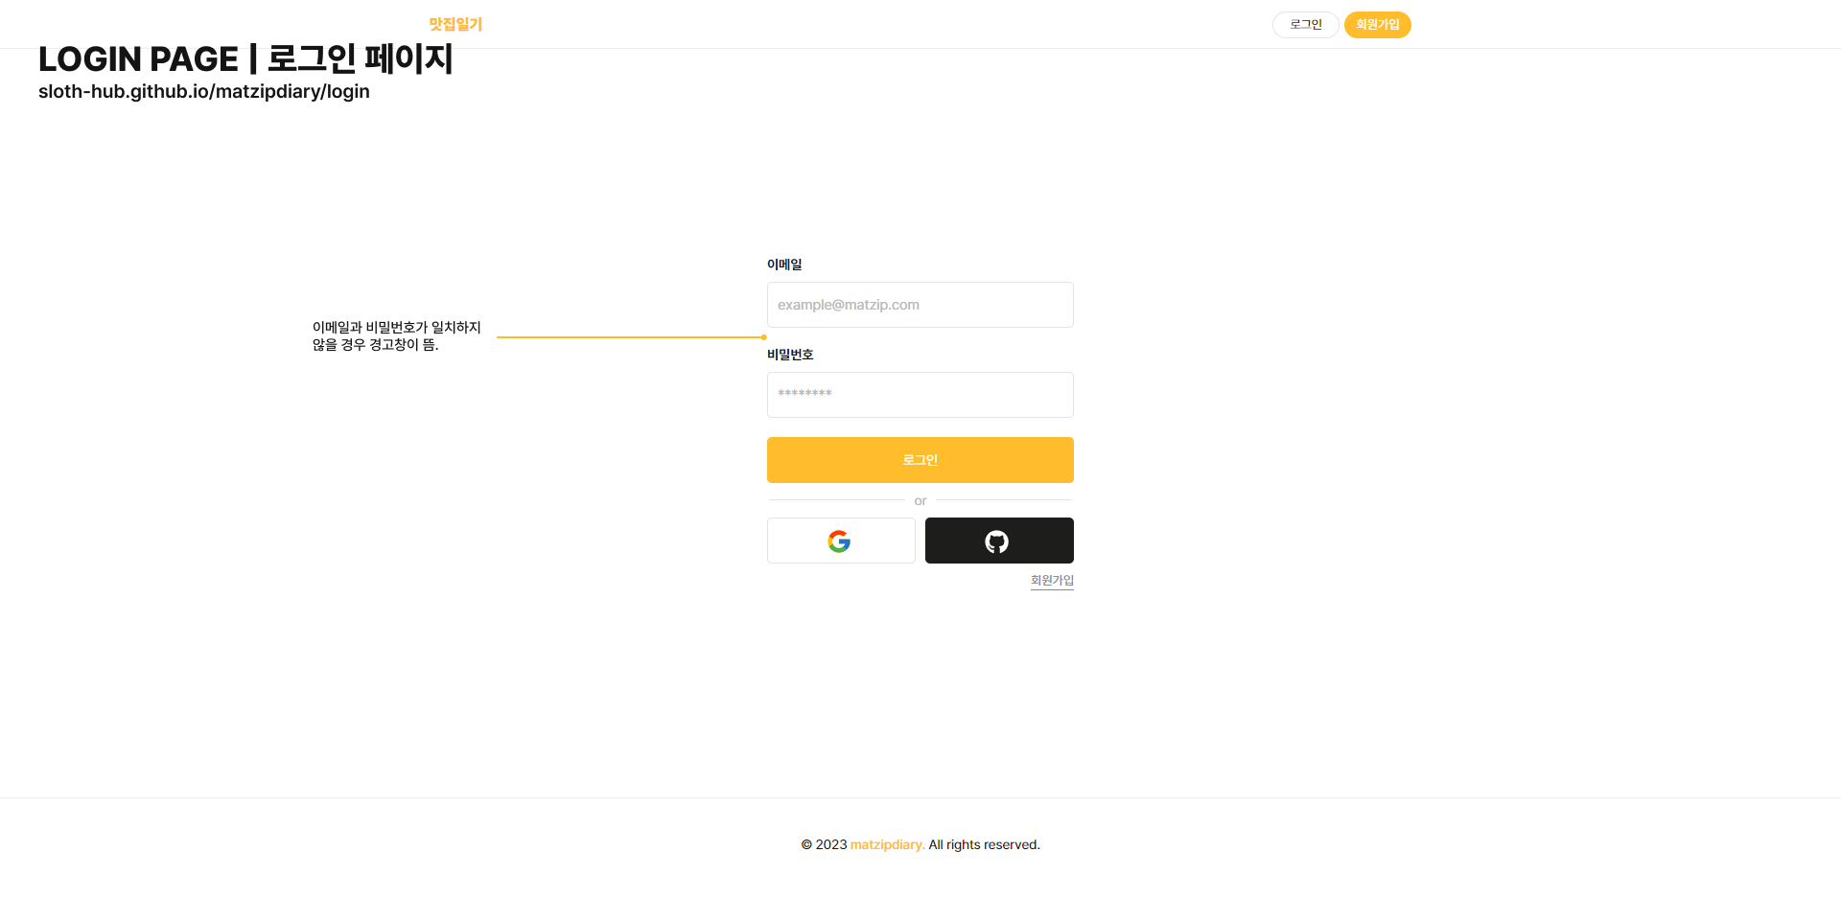Image resolution: width=1841 pixels, height=898 pixels.
Task: Click the "© 2023" copyright text
Action: (825, 844)
